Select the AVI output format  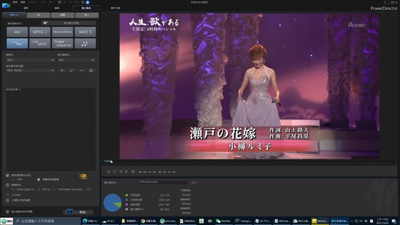(17, 32)
